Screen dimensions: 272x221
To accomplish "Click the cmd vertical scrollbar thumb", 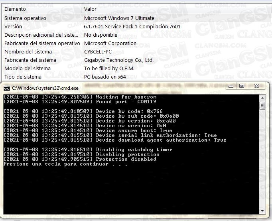I will point(262,106).
